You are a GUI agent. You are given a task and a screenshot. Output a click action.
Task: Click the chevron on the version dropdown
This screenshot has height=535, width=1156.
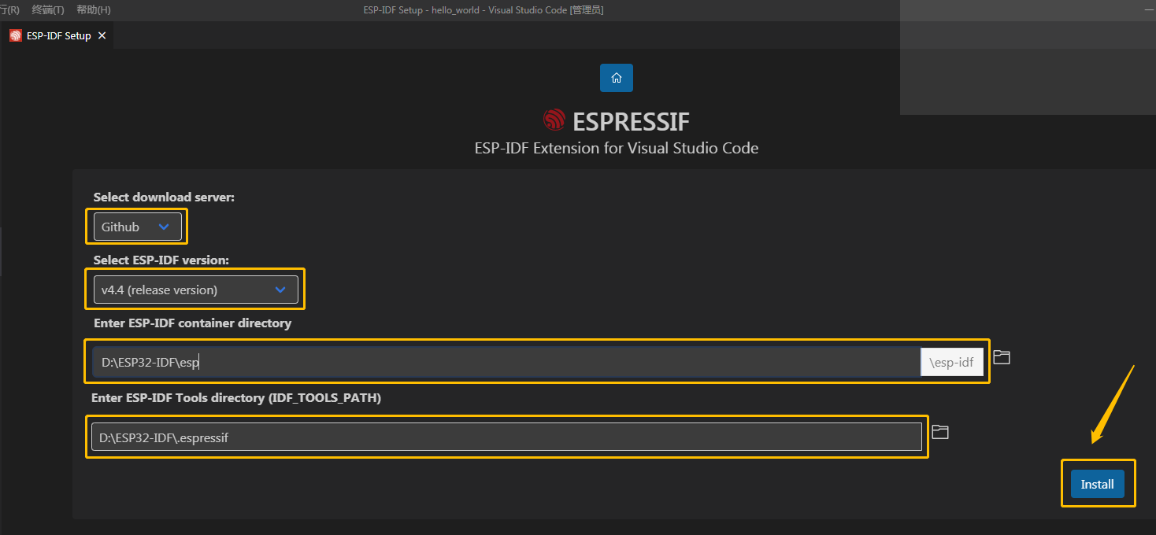pos(280,289)
